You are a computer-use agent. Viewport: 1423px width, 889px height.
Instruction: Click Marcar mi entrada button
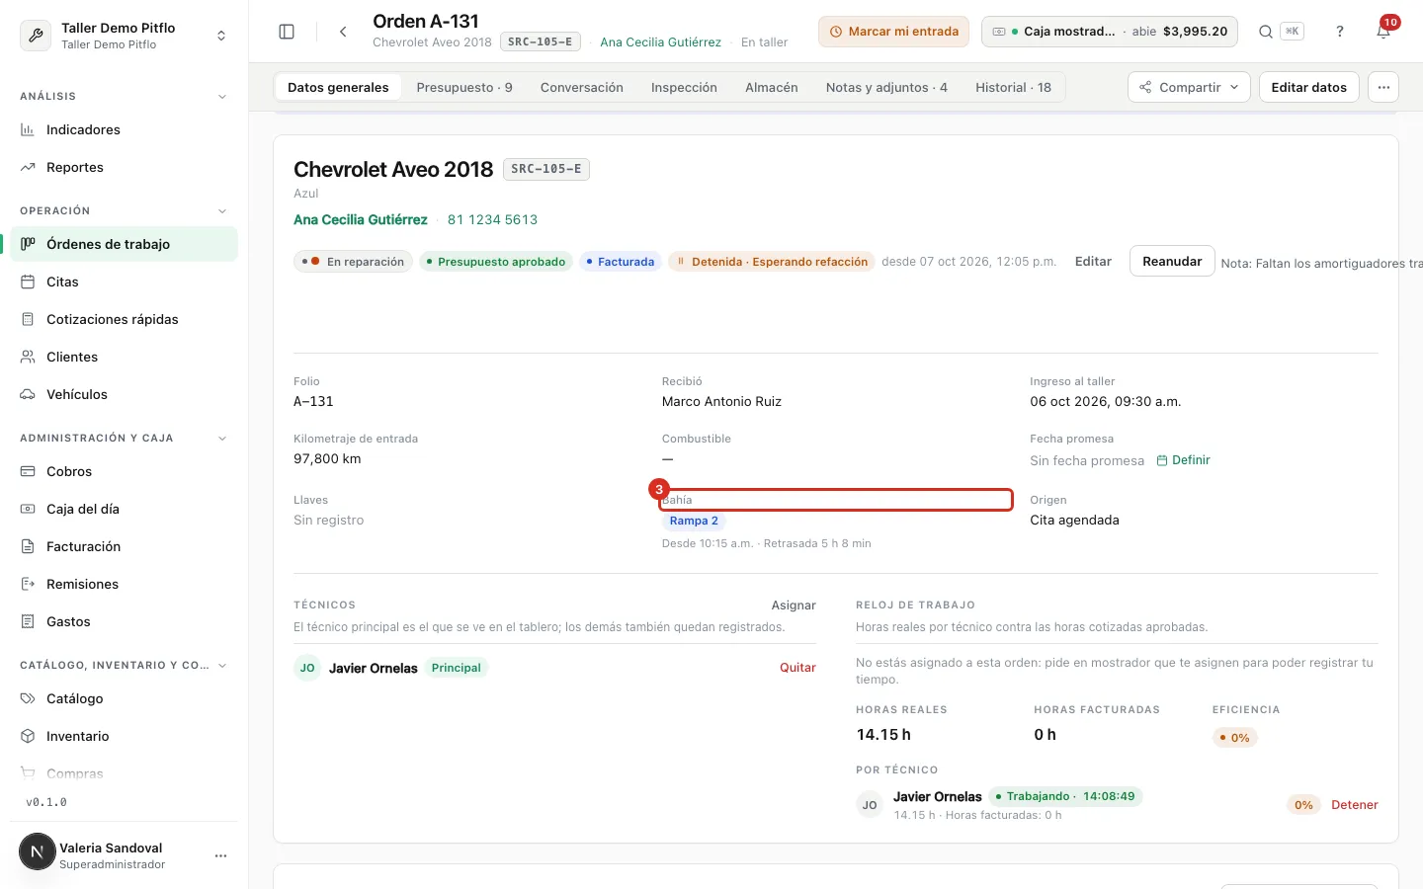(x=893, y=32)
